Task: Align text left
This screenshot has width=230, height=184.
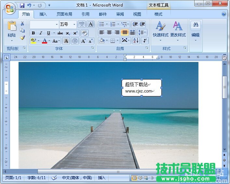Action: pyautogui.click(x=101, y=32)
